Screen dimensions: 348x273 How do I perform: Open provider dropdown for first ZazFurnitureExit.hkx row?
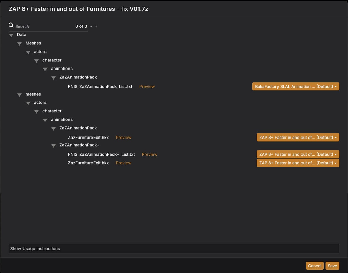298,138
